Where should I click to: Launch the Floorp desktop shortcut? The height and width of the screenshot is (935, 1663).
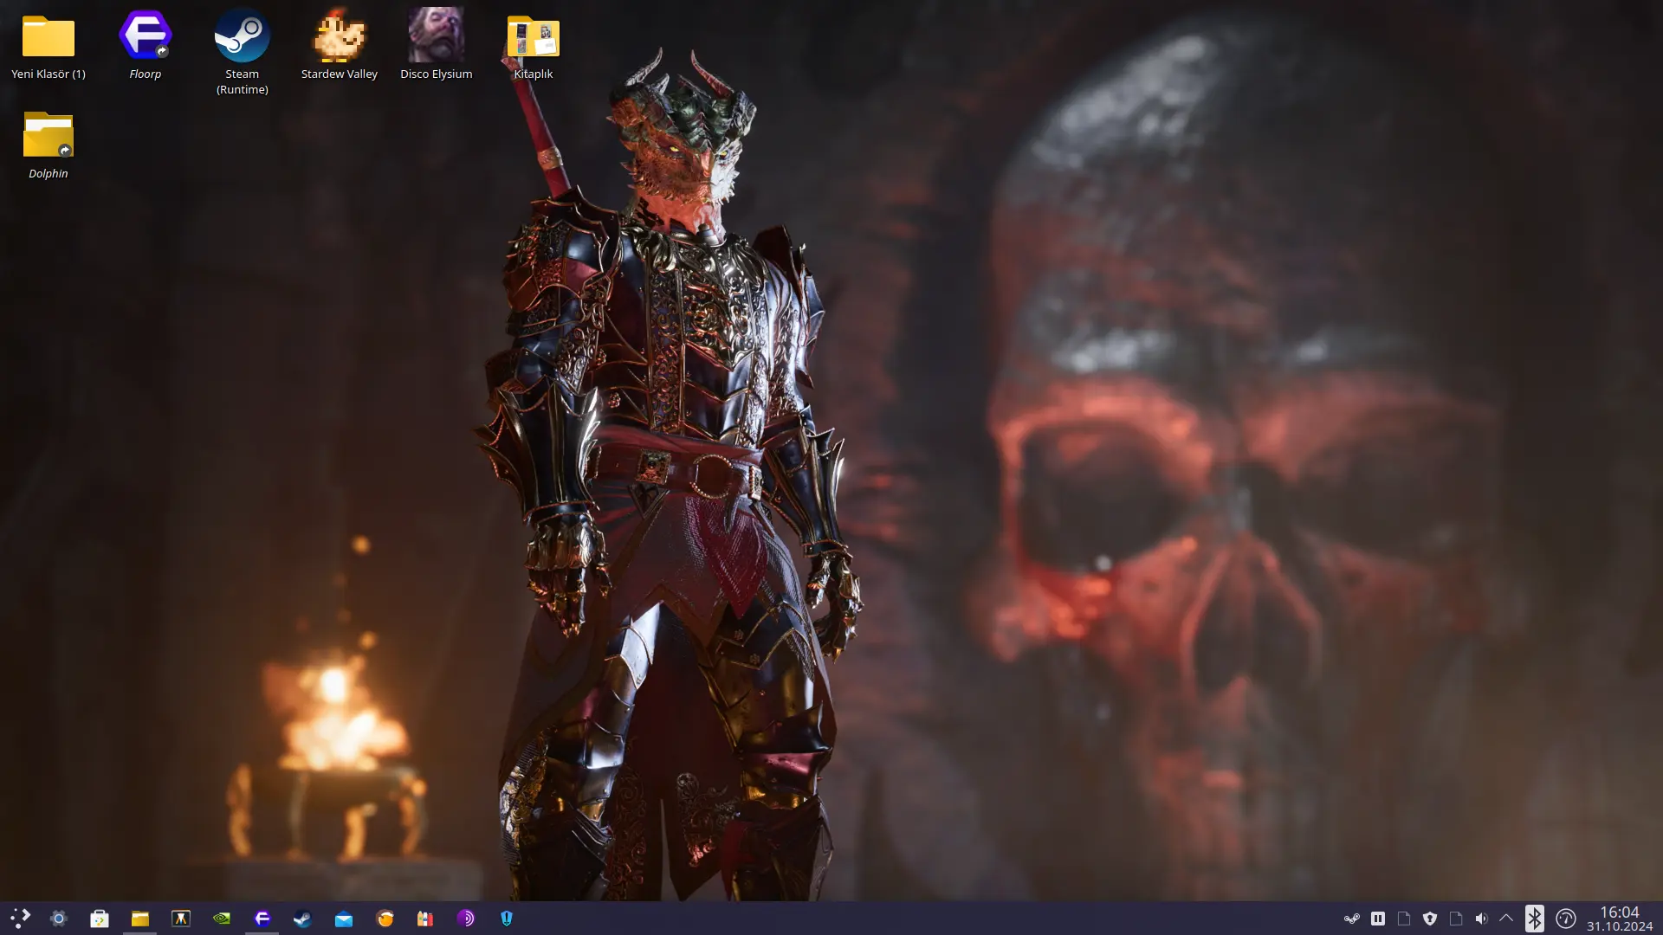click(x=146, y=47)
